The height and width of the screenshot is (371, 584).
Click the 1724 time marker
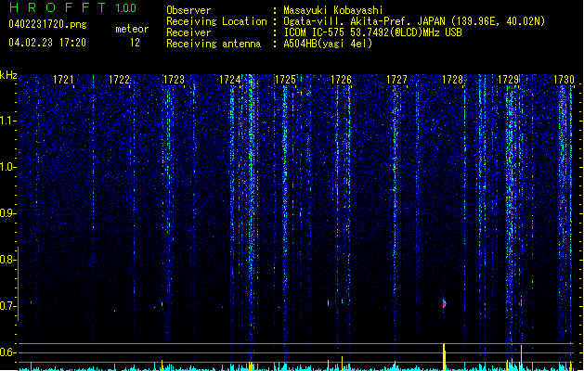230,80
